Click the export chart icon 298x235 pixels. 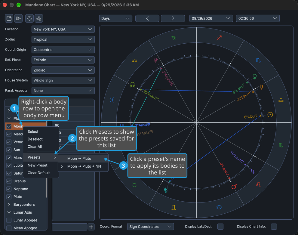[18, 18]
